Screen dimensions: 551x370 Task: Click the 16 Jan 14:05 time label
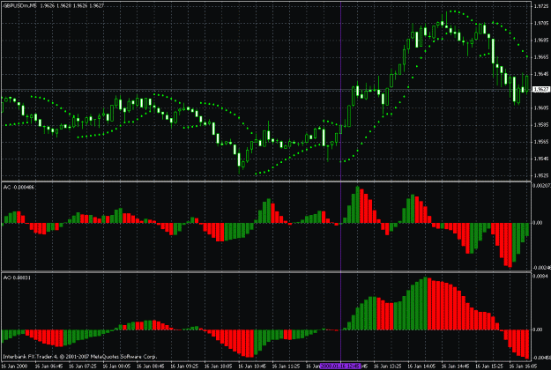pos(421,366)
